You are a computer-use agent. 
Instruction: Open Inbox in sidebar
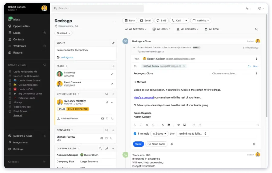click(x=17, y=20)
